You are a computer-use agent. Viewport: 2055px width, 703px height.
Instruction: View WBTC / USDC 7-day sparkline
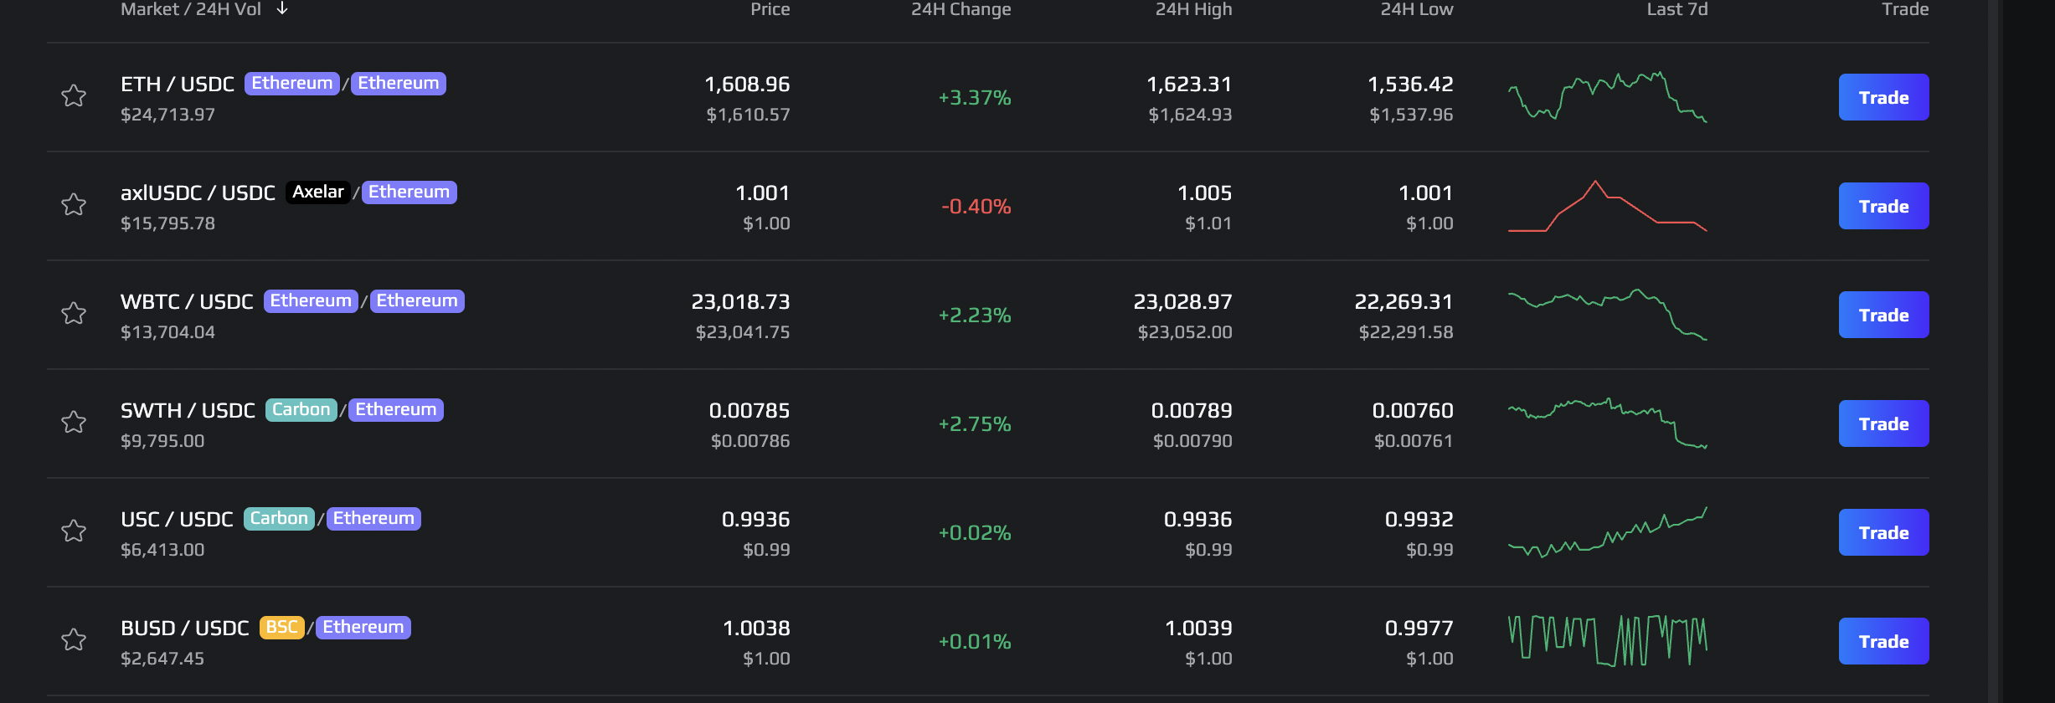[x=1608, y=315]
